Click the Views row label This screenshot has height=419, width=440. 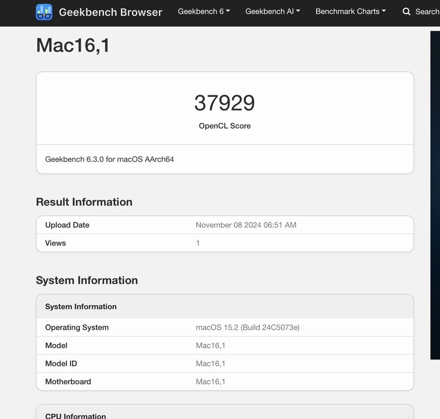point(55,243)
